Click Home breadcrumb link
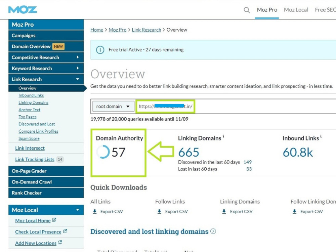Screen dimensions: 336x252 (97, 30)
